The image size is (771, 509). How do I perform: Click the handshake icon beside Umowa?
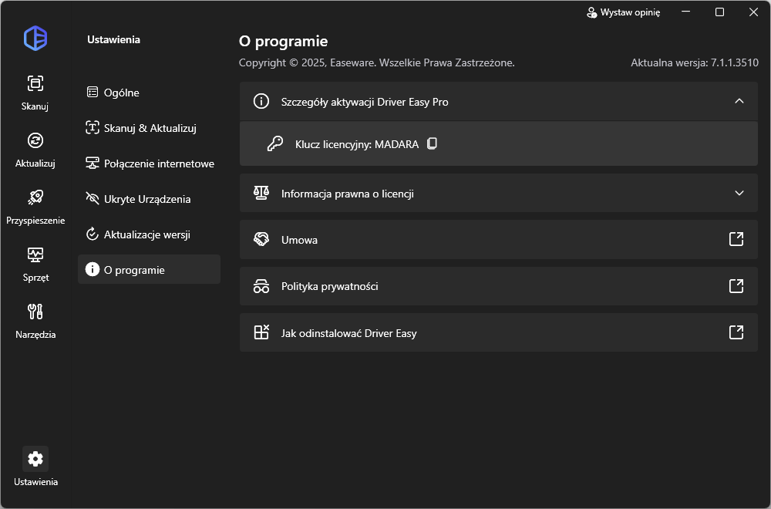pyautogui.click(x=261, y=240)
